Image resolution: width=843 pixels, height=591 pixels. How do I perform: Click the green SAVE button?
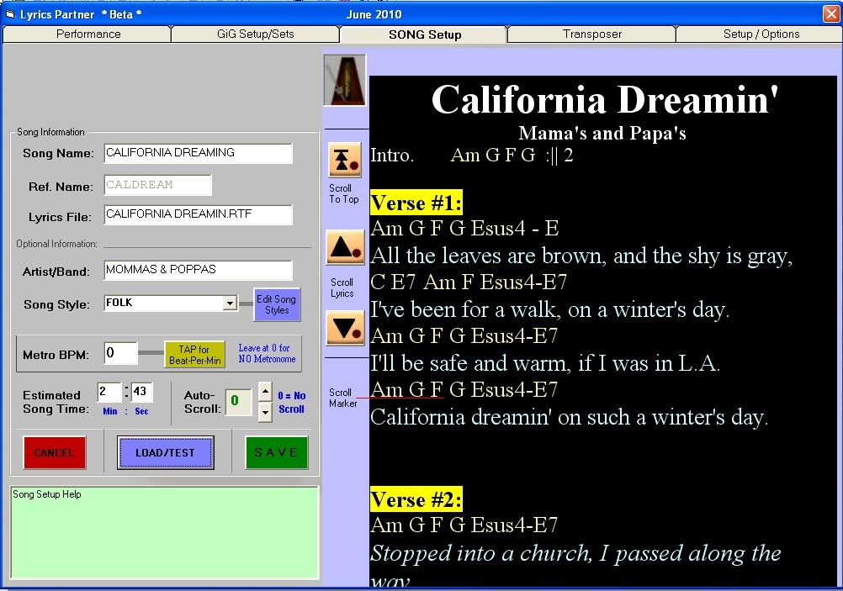click(276, 452)
